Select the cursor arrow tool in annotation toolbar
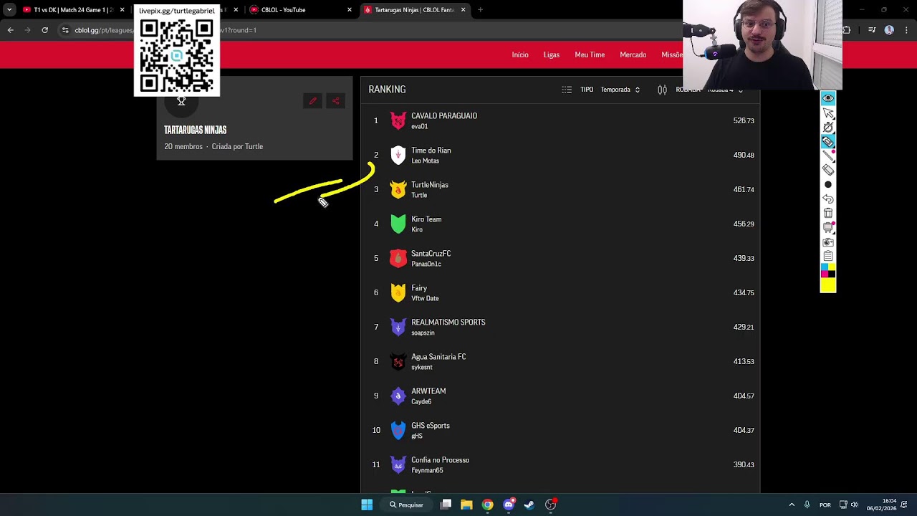Image resolution: width=917 pixels, height=516 pixels. [x=827, y=113]
